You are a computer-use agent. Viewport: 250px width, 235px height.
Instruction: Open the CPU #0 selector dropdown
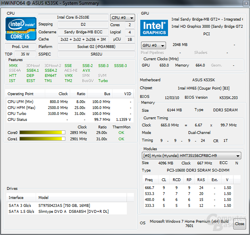122,18
